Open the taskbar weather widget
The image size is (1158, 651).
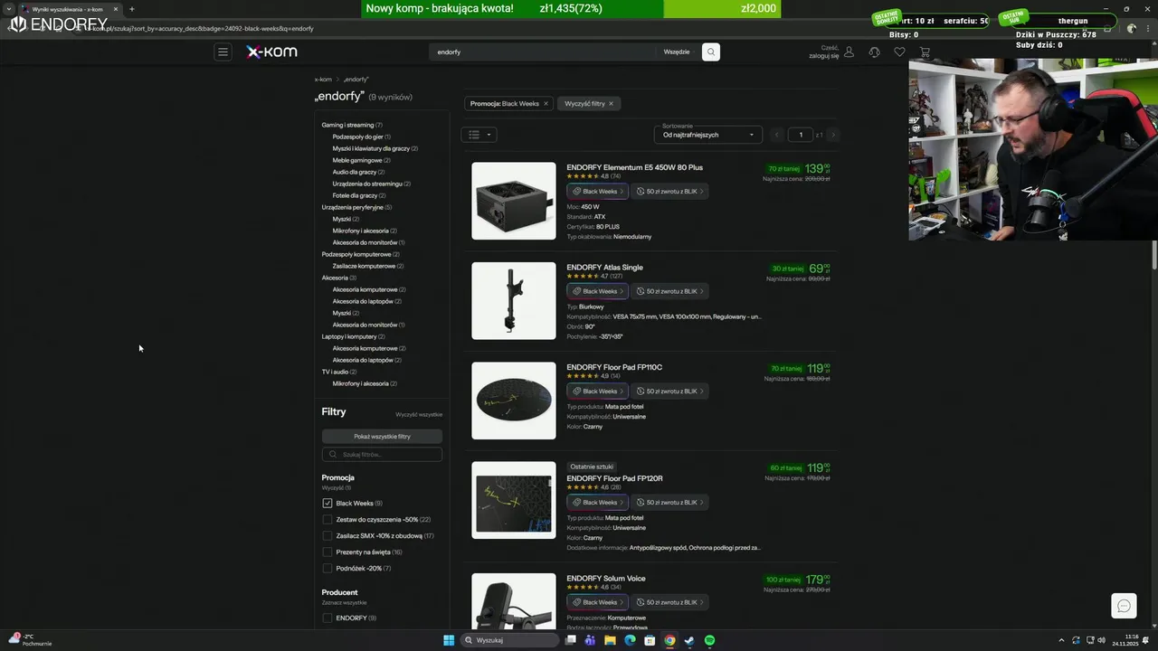click(30, 640)
